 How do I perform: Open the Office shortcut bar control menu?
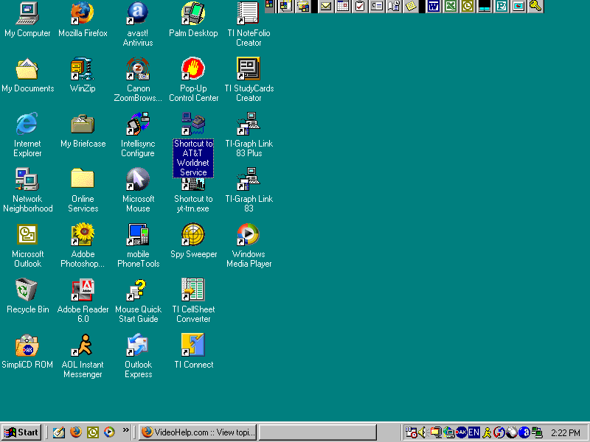[x=269, y=4]
